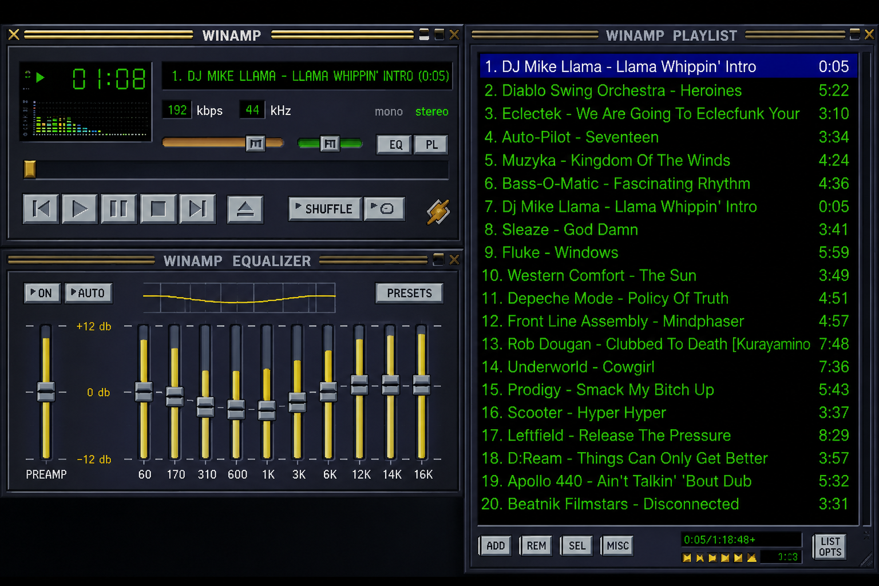Click the lightning bolt About icon

[x=438, y=212]
